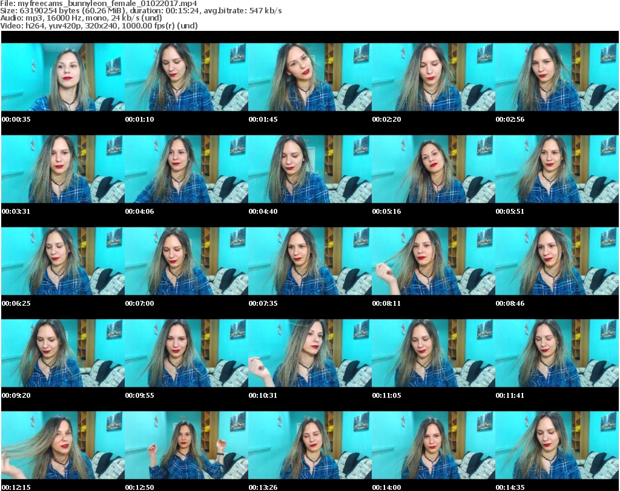Click the 00:14:35 timestamp label
Image resolution: width=620 pixels, height=491 pixels.
(510, 487)
